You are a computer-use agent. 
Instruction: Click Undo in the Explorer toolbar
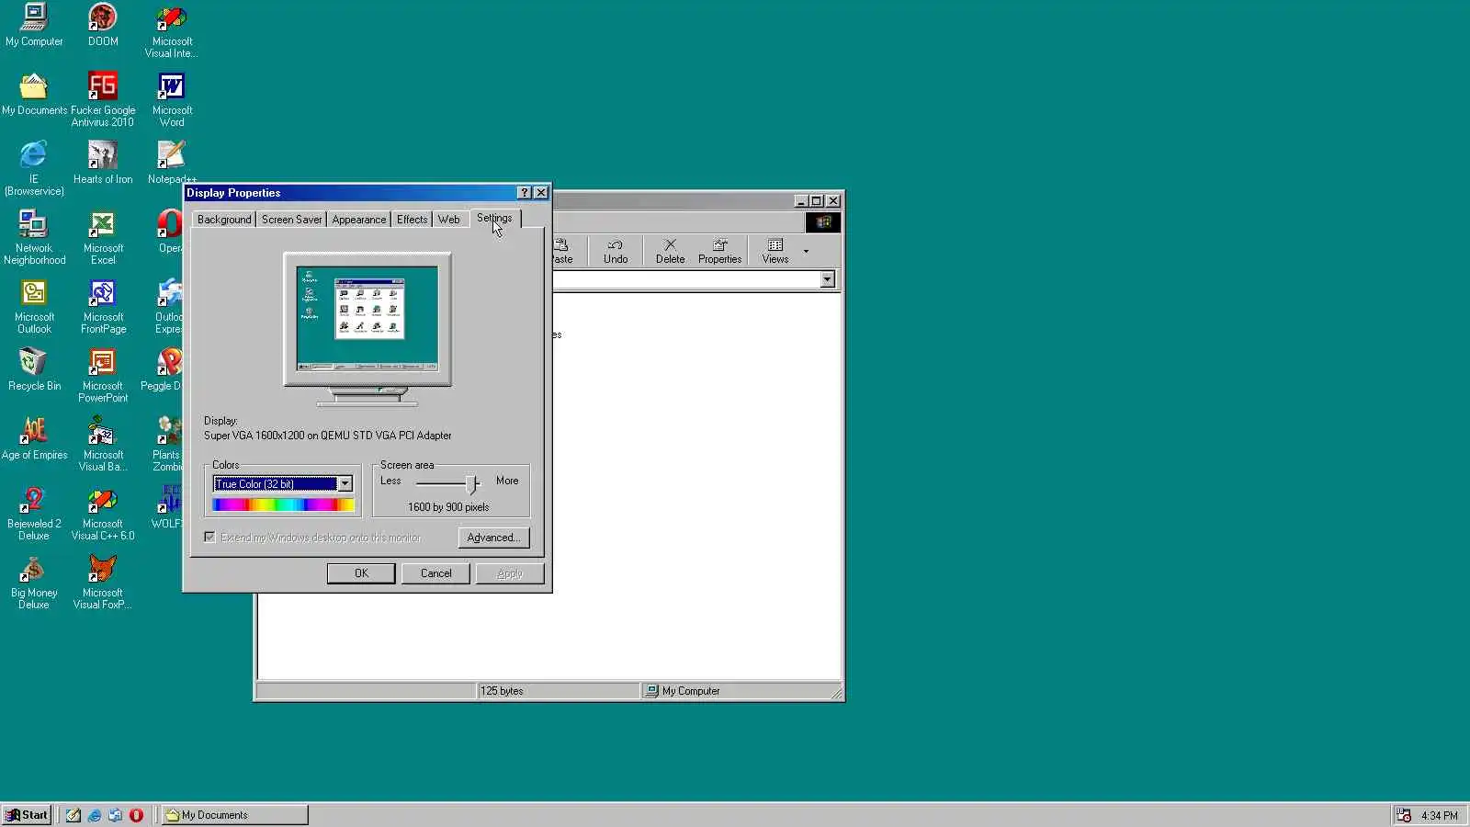pyautogui.click(x=616, y=251)
